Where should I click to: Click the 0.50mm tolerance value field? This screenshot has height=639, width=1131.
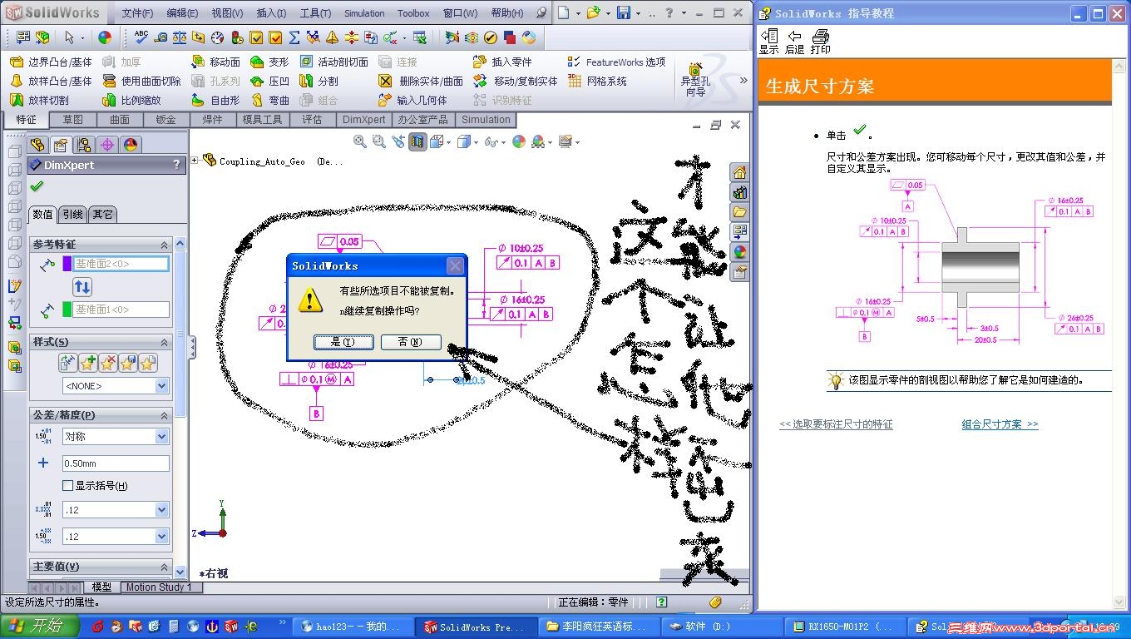[116, 463]
